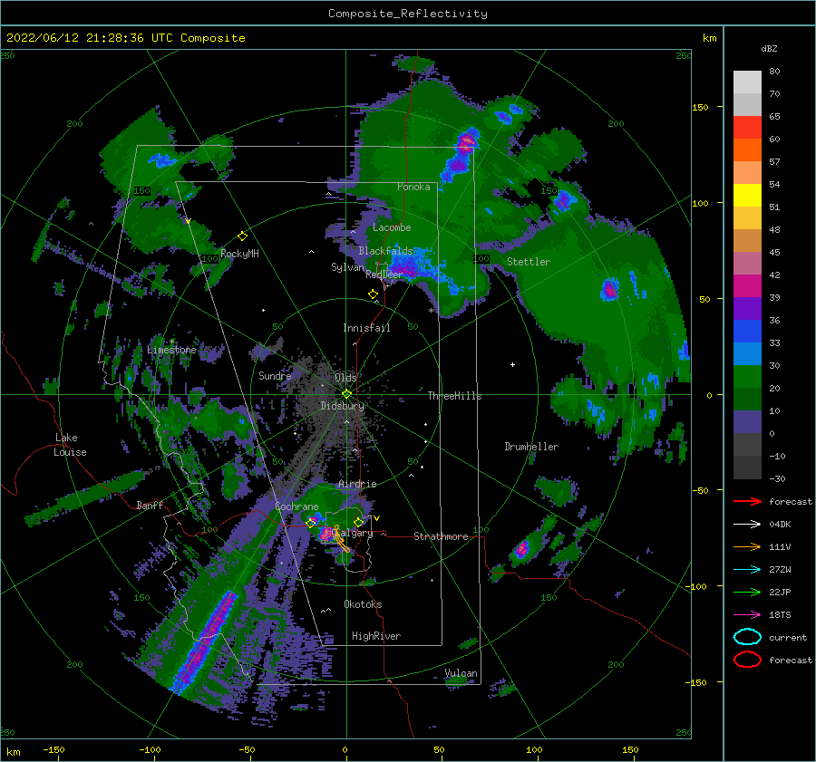The width and height of the screenshot is (816, 762).
Task: Click the Sylvan label
Action: click(347, 266)
